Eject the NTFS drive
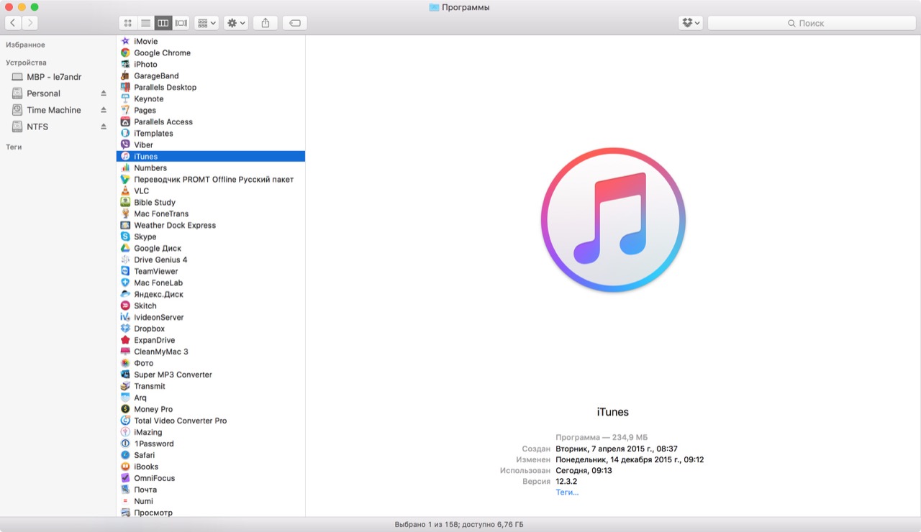 103,127
